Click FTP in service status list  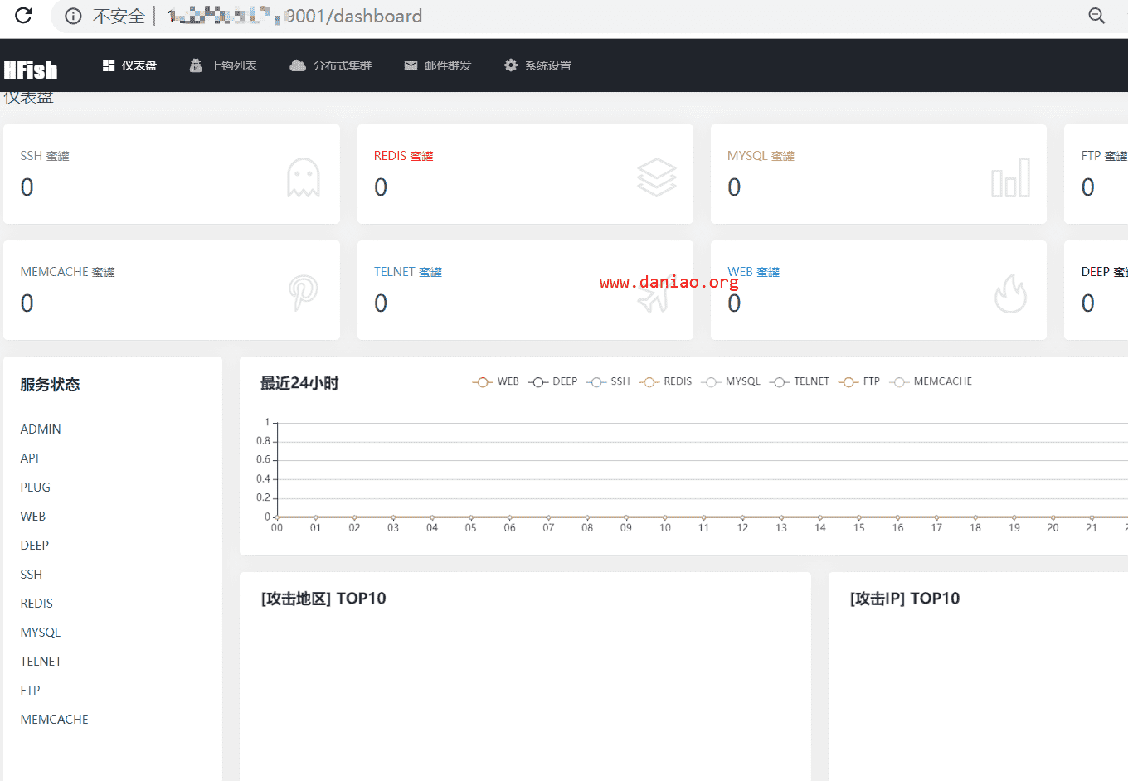click(30, 691)
